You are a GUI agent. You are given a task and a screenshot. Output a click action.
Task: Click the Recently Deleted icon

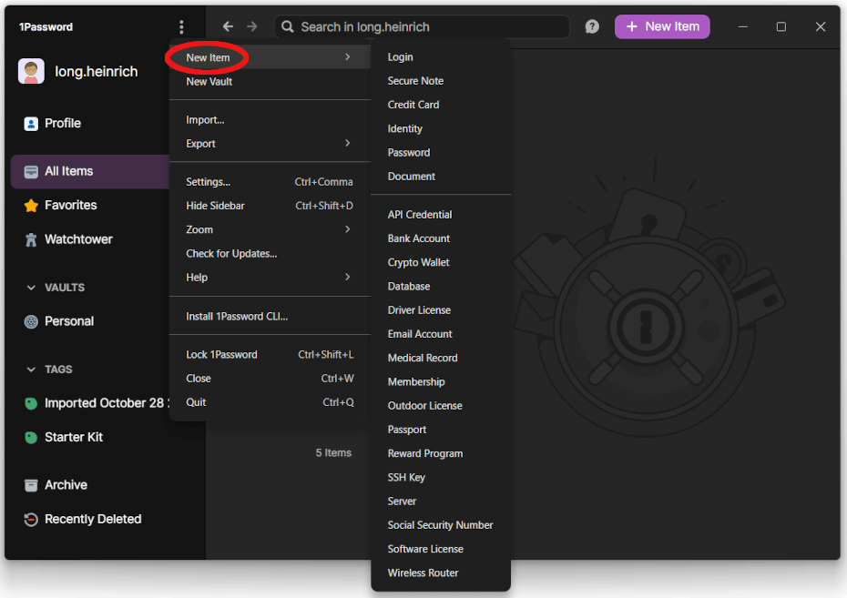(x=31, y=519)
